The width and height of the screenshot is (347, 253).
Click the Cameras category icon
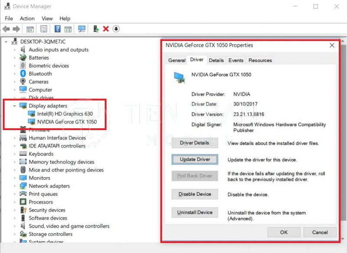(x=23, y=82)
